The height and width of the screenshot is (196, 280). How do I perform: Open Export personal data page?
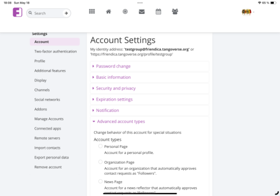(51, 157)
